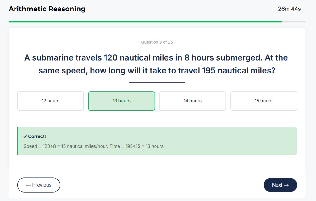Go back using the Previous button
The height and width of the screenshot is (201, 316).
[39, 185]
